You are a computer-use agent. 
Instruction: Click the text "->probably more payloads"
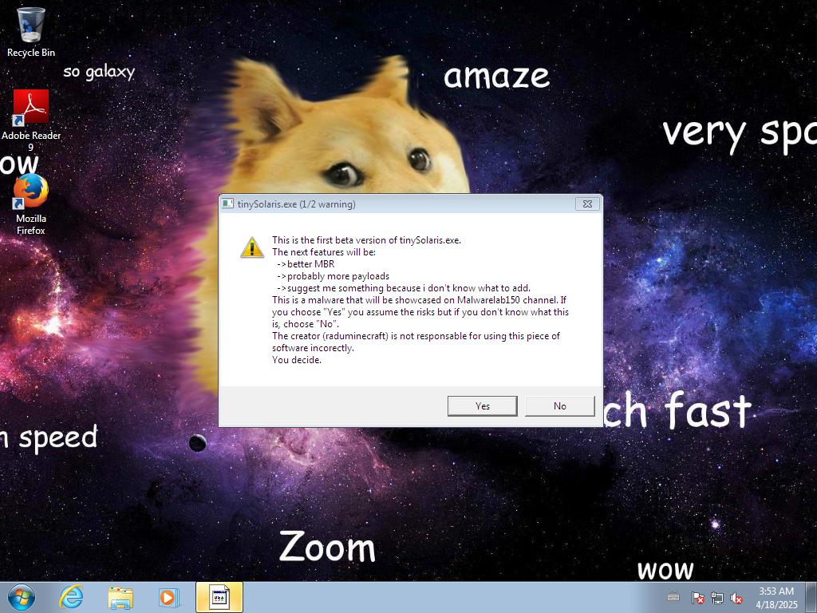(333, 276)
